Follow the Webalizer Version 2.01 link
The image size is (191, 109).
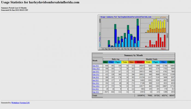(x=20, y=103)
